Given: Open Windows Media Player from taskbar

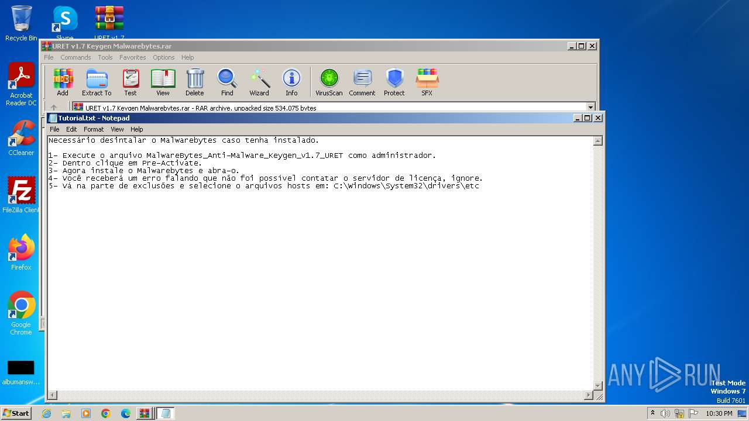Looking at the screenshot, I should [x=86, y=413].
